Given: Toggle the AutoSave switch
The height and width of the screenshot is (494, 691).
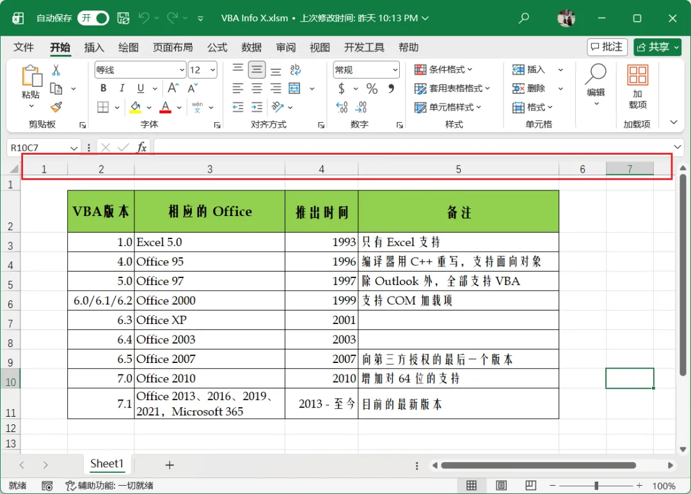Looking at the screenshot, I should tap(93, 18).
